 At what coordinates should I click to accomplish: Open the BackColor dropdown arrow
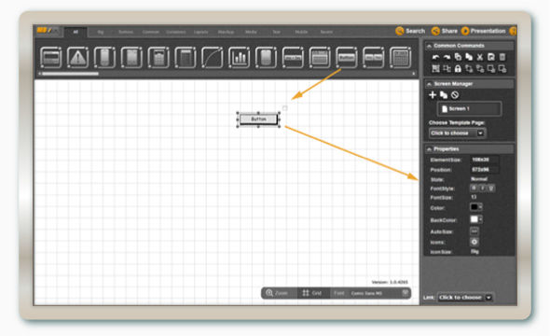pos(480,219)
